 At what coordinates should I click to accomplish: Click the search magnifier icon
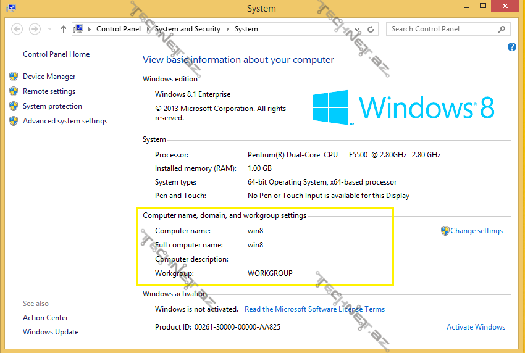502,29
